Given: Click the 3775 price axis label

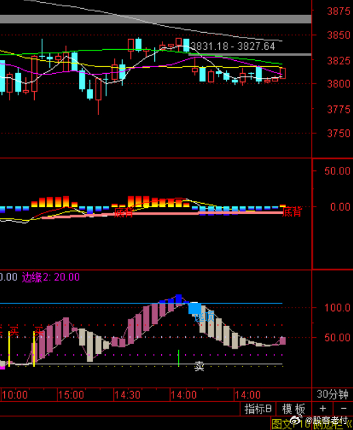Looking at the screenshot, I should coord(339,109).
